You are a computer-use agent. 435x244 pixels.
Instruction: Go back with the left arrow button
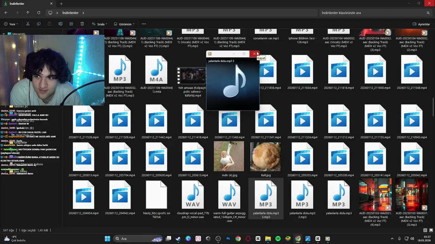click(x=6, y=13)
